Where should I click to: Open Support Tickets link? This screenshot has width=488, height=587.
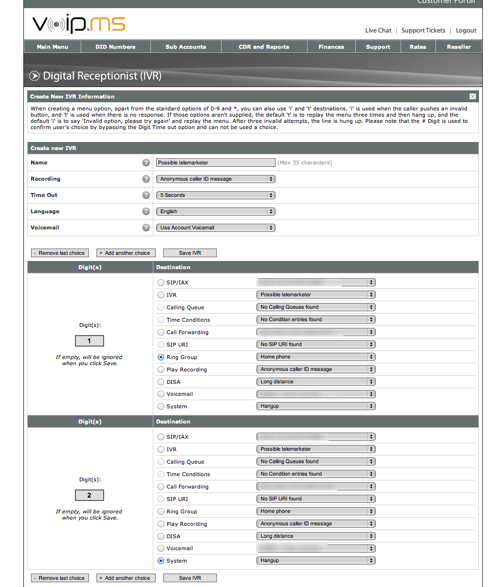pyautogui.click(x=423, y=30)
